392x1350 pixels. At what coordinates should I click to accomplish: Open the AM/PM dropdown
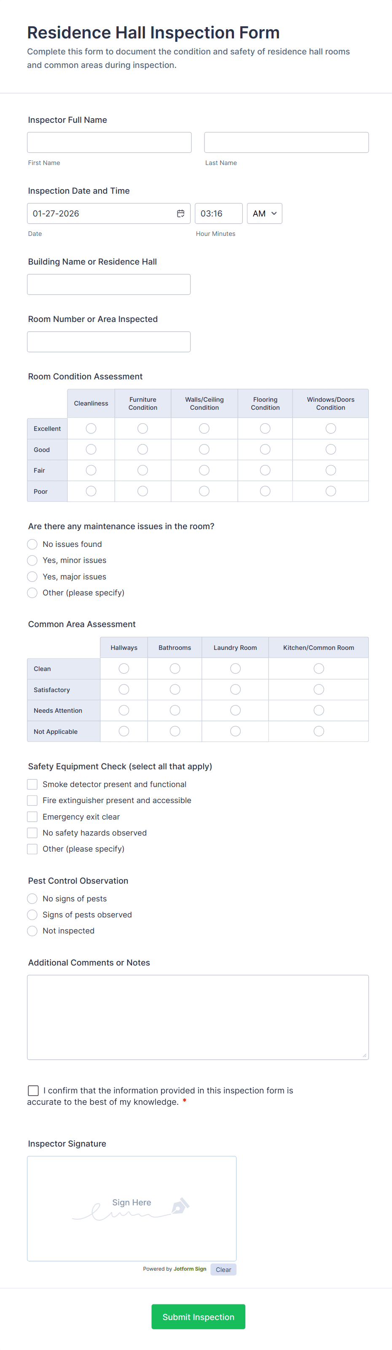click(x=264, y=213)
